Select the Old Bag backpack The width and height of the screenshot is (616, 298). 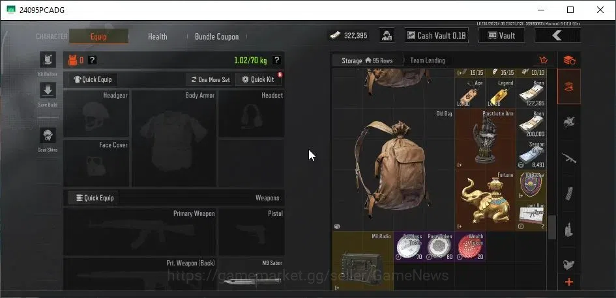click(393, 169)
